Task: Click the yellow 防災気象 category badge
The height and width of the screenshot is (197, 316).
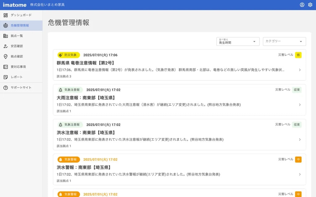Action: [69, 55]
